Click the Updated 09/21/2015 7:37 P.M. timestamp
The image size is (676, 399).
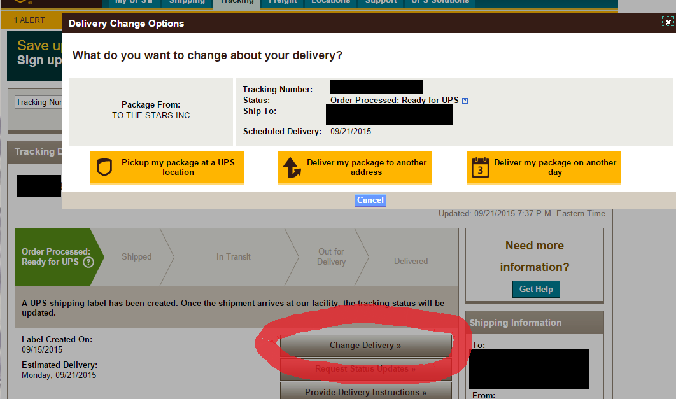point(522,214)
